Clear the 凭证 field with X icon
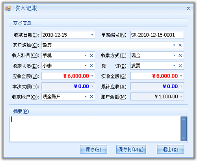The image size is (197, 161). pos(180,66)
